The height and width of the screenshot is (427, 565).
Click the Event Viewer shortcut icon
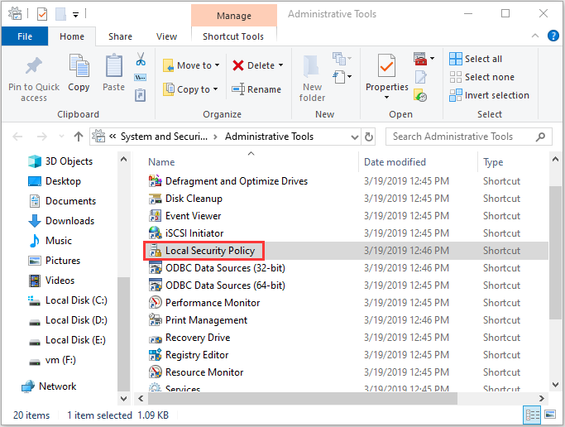(155, 215)
